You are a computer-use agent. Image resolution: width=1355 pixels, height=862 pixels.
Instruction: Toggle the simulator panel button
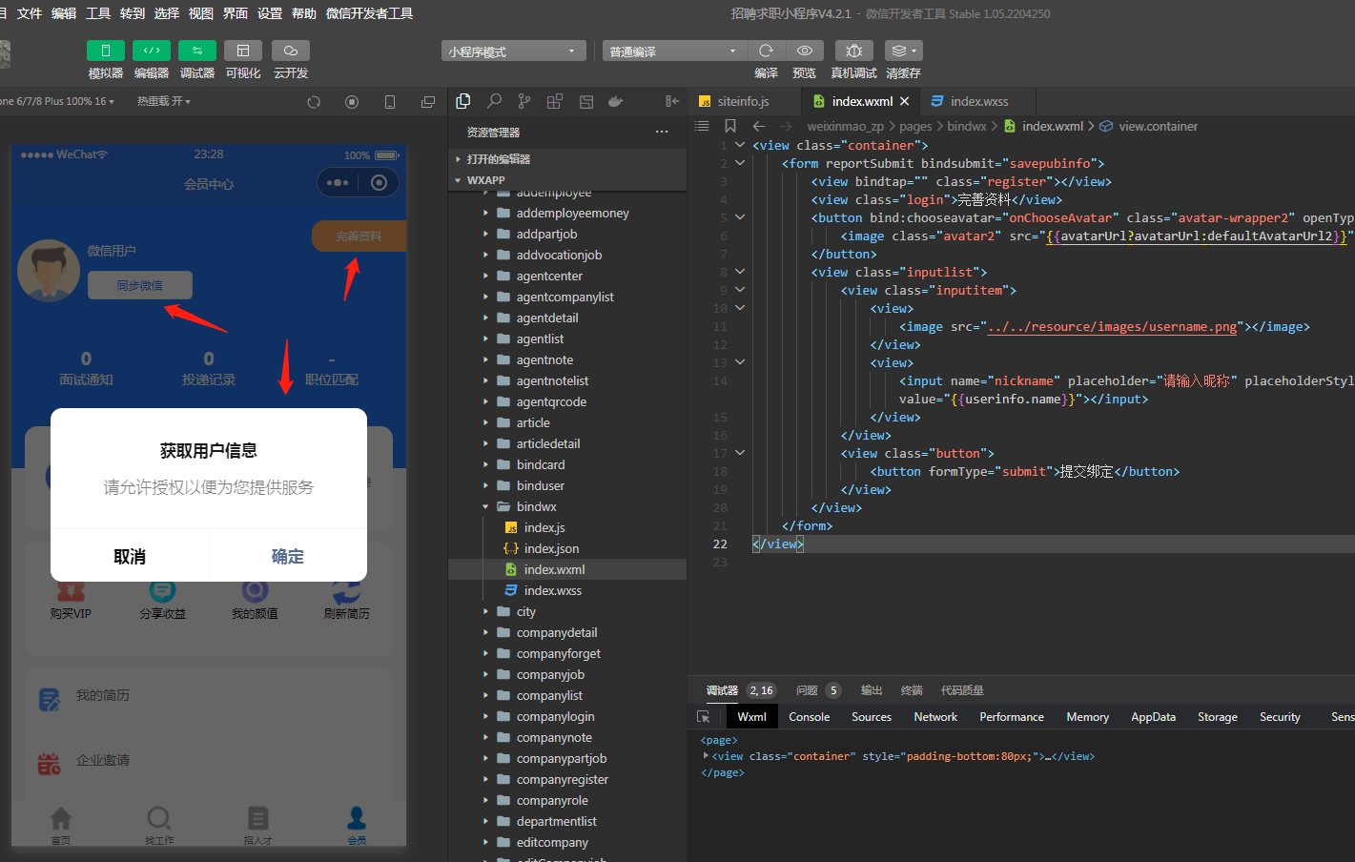pos(105,51)
